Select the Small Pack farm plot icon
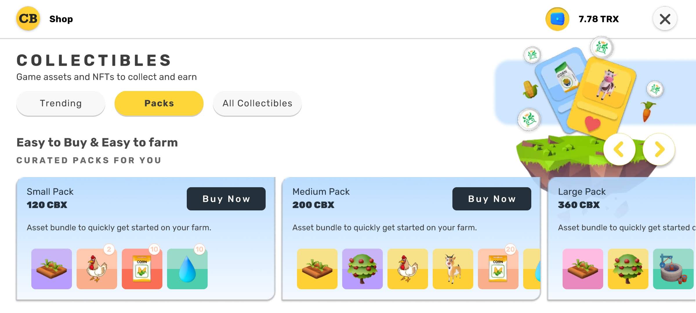The image size is (696, 313). (52, 269)
